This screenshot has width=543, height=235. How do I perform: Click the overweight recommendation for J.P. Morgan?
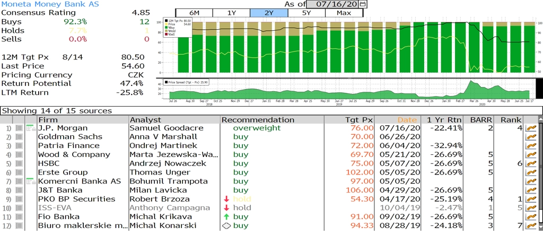[257, 128]
